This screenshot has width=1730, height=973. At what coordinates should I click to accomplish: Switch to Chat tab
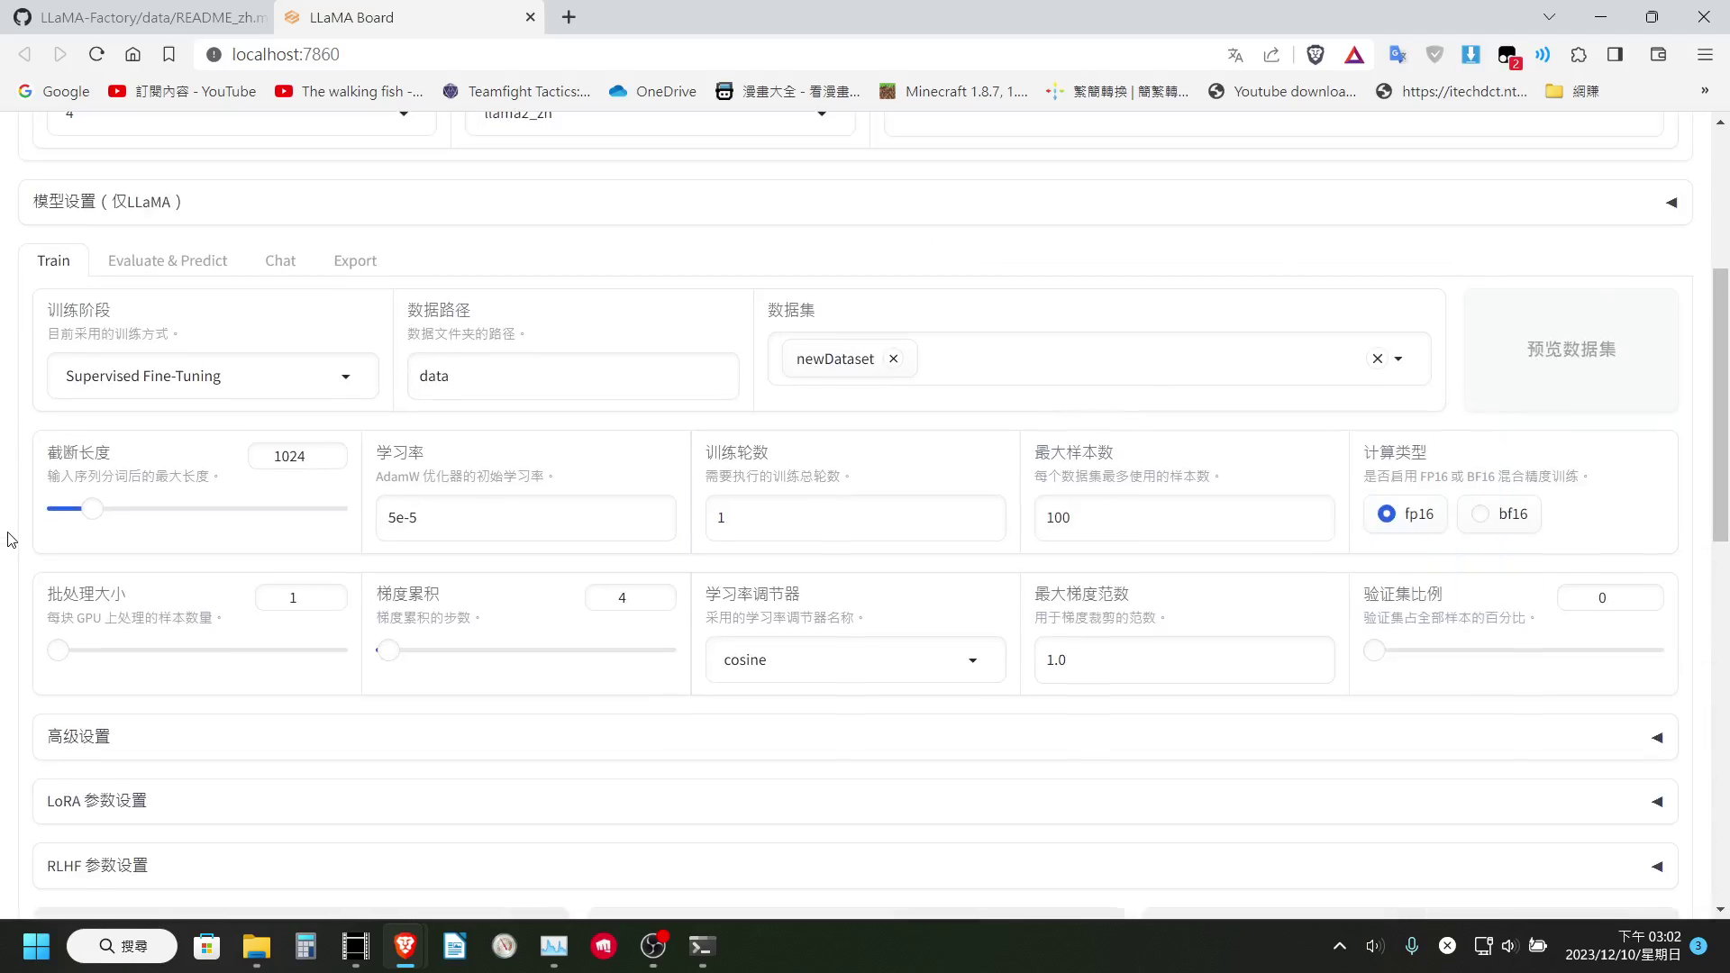point(280,260)
